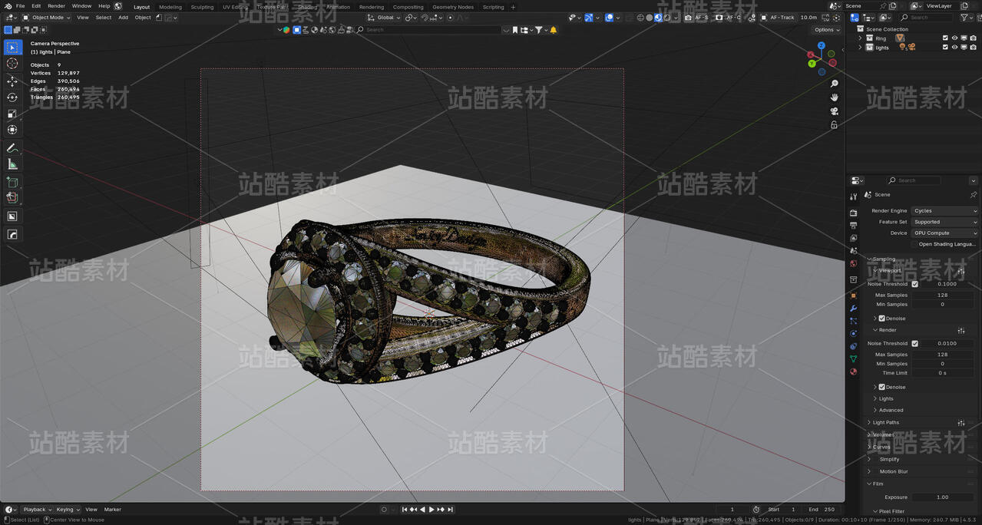Select the Measure tool
Viewport: 982px width, 525px height.
(x=12, y=164)
